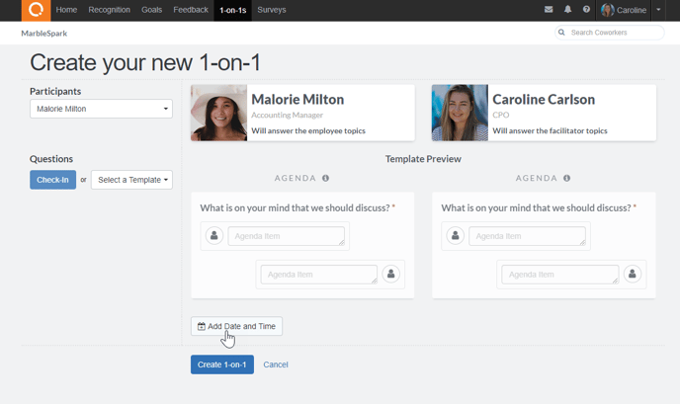The width and height of the screenshot is (680, 404).
Task: Go to the Home menu item
Action: click(x=66, y=10)
